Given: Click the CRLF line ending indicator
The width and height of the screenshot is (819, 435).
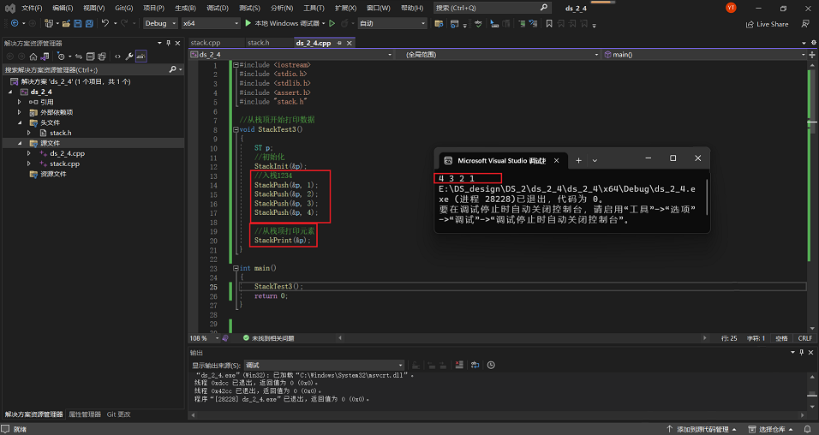Looking at the screenshot, I should tap(805, 338).
